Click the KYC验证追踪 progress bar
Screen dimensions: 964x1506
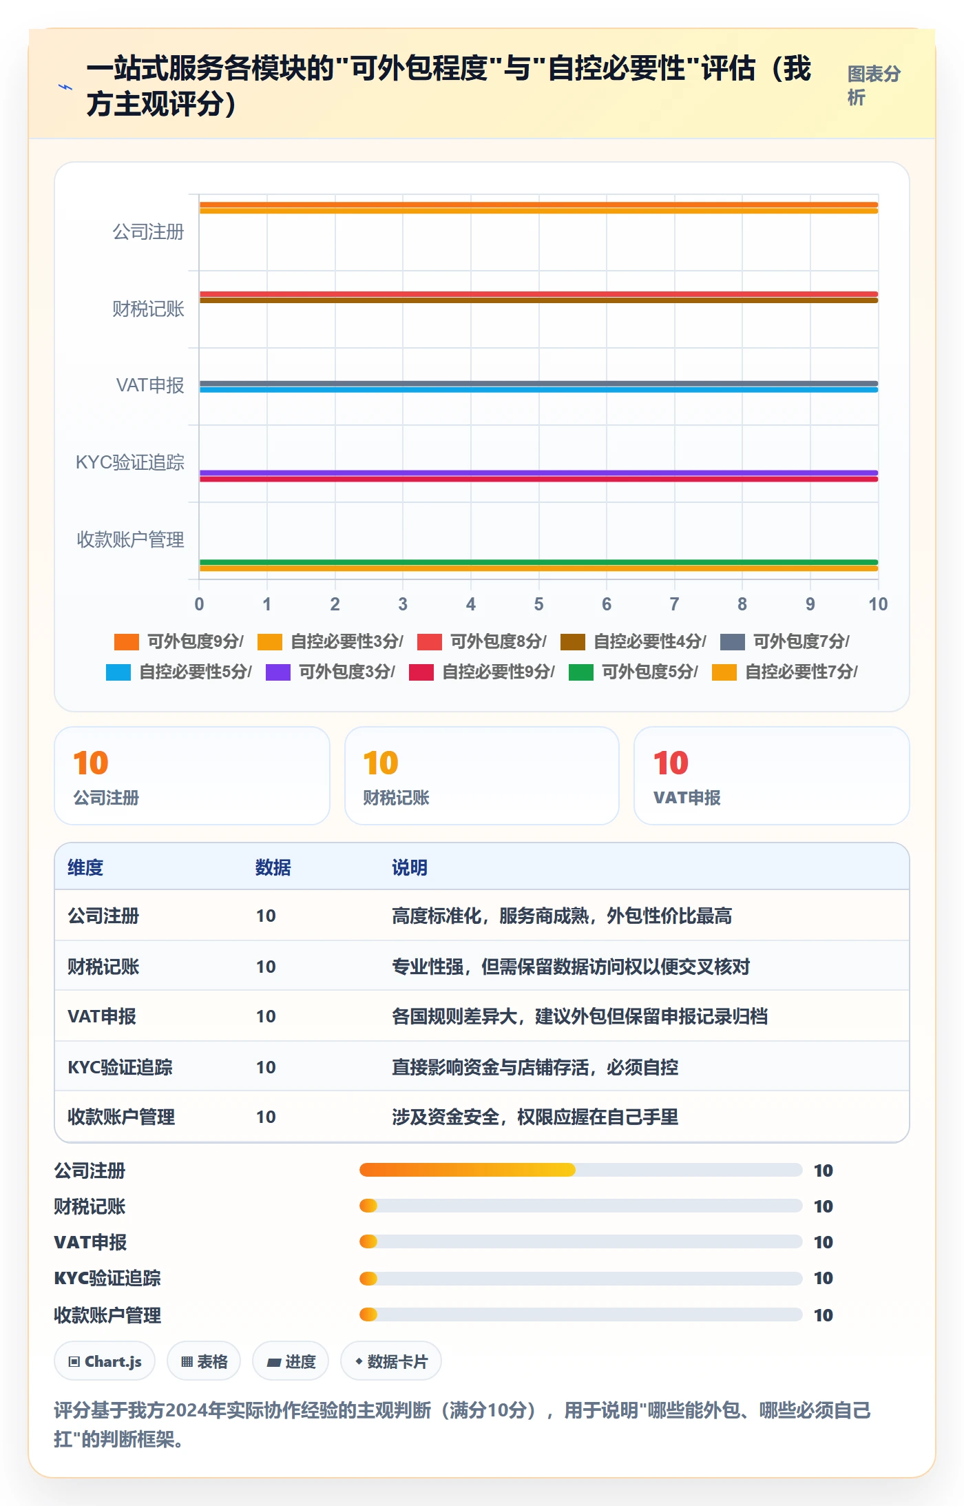[581, 1279]
